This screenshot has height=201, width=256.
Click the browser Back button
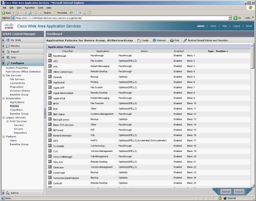(x=6, y=13)
